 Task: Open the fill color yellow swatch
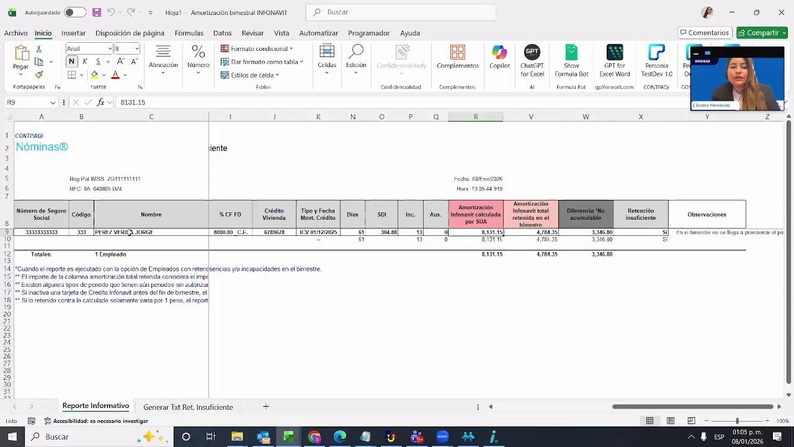(94, 75)
